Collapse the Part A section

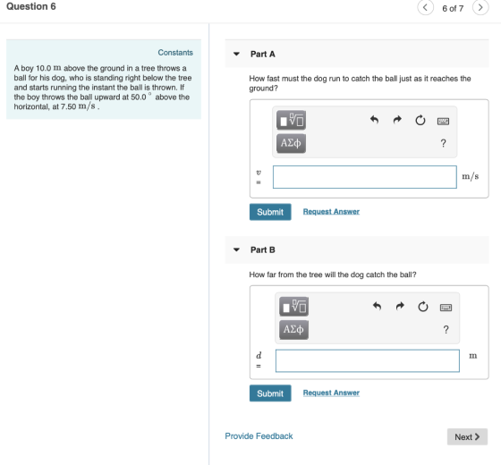tap(236, 54)
